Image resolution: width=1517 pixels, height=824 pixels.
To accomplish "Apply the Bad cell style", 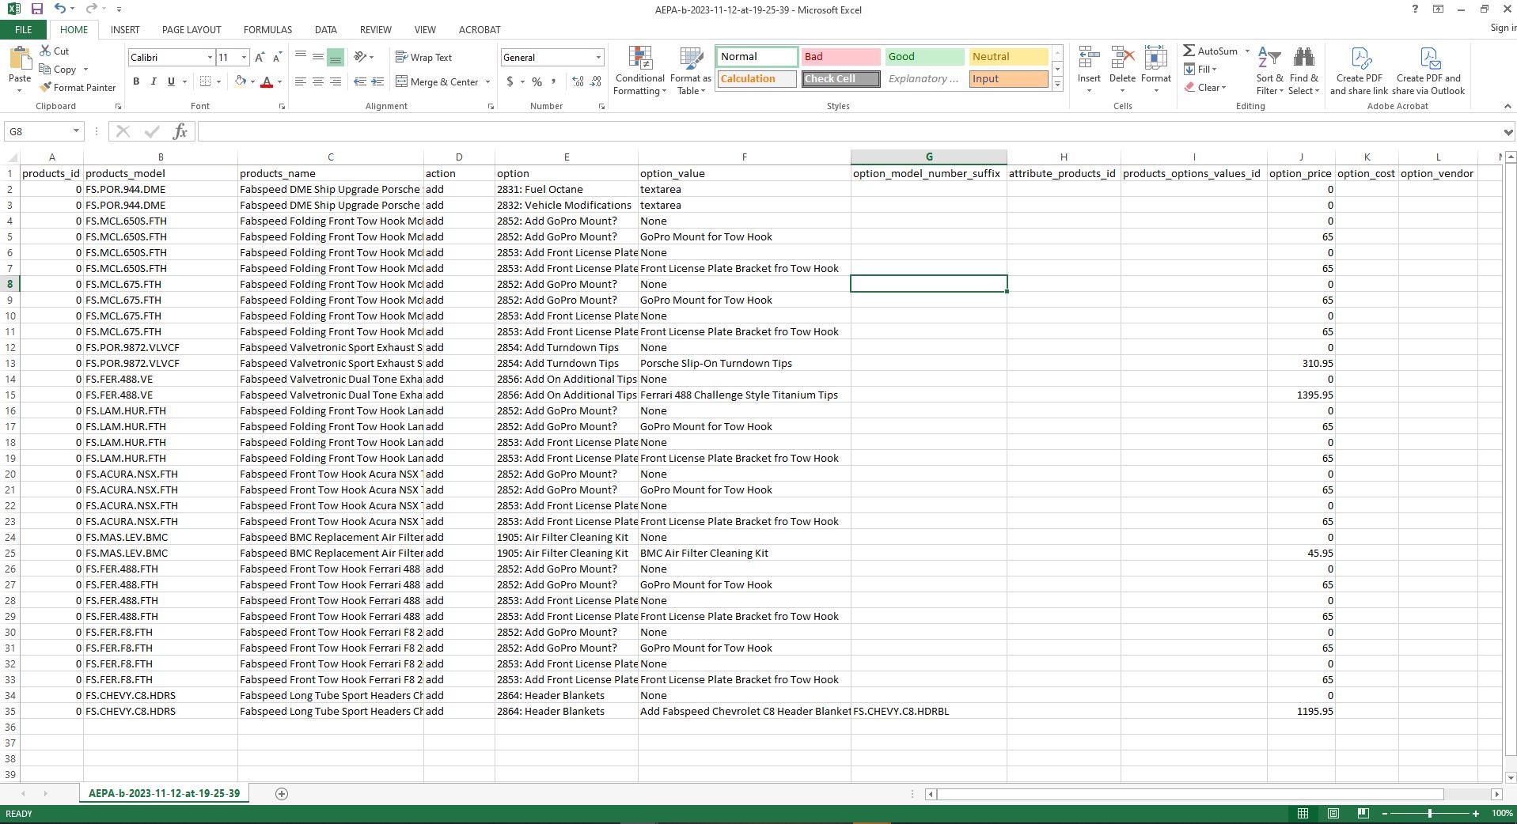I will tap(840, 57).
